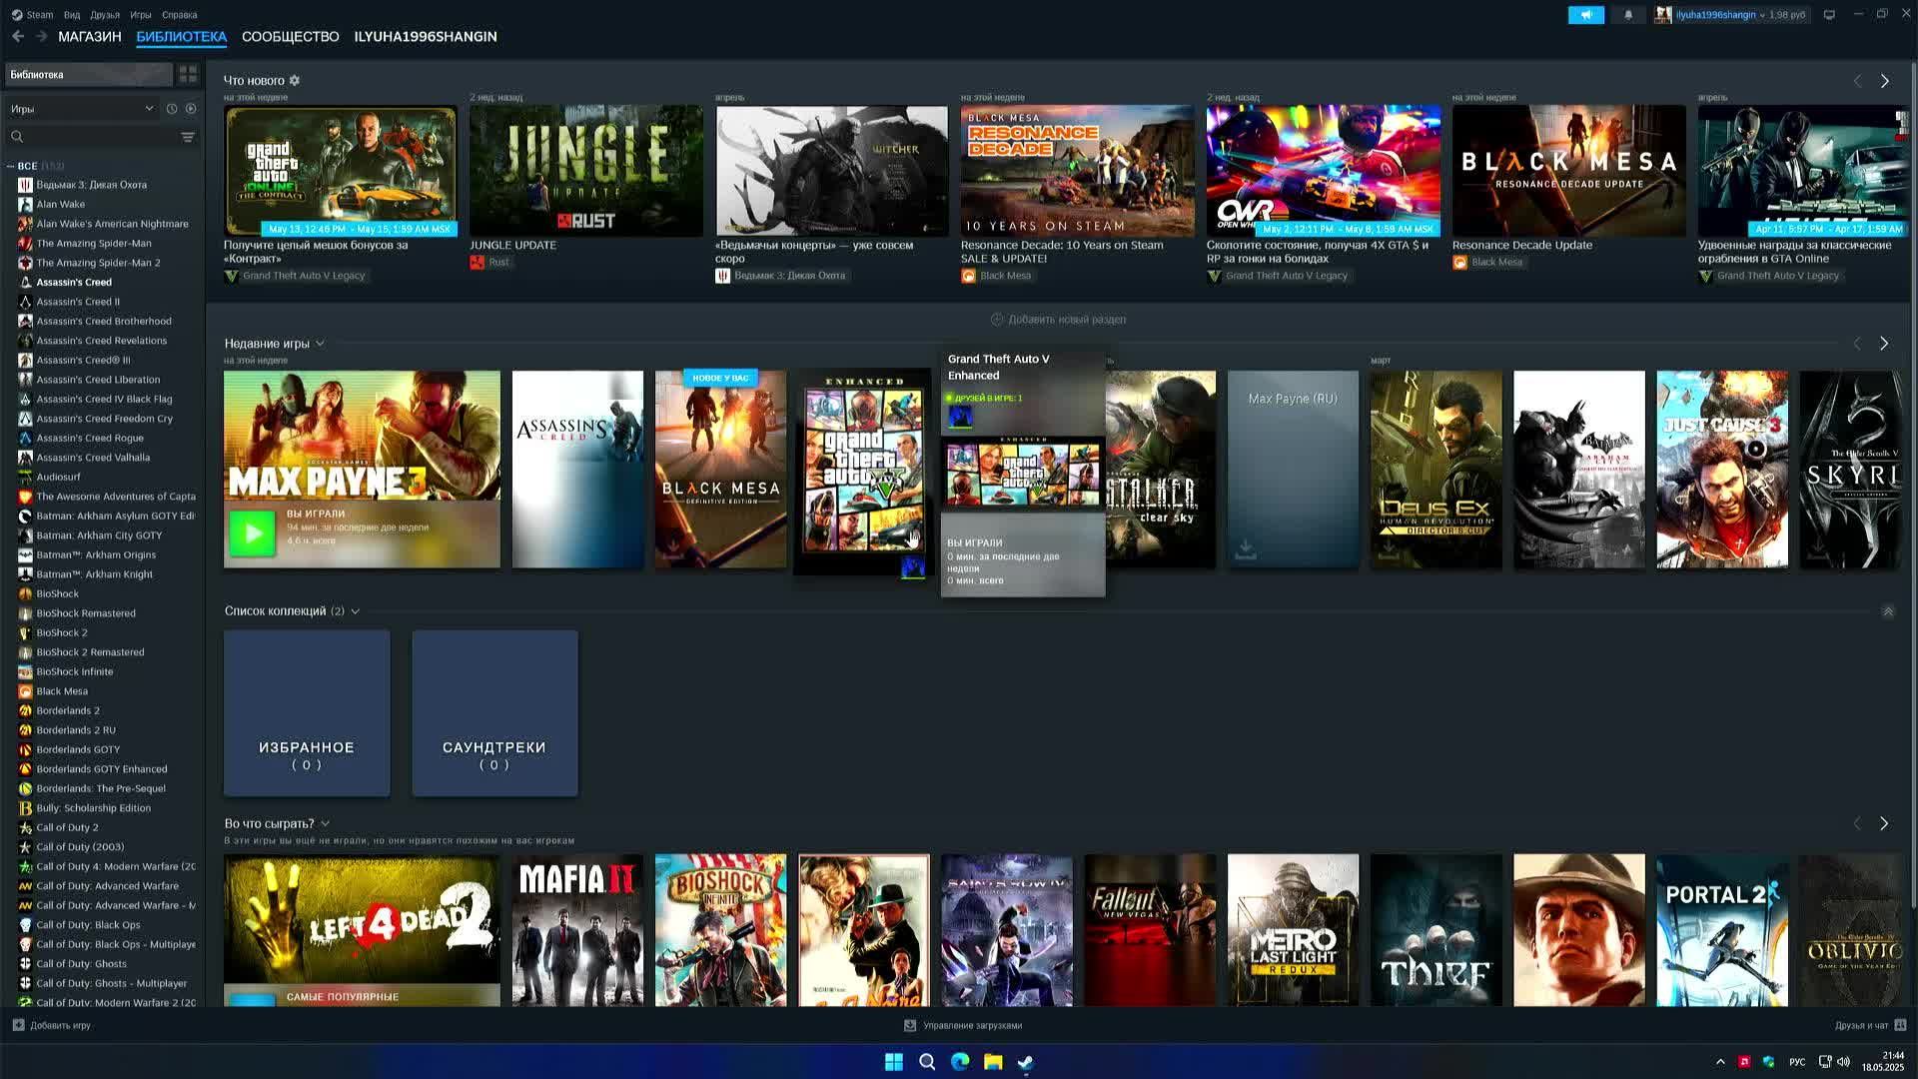1918x1079 pixels.
Task: Switch to Big Picture mode icon
Action: pyautogui.click(x=1829, y=15)
